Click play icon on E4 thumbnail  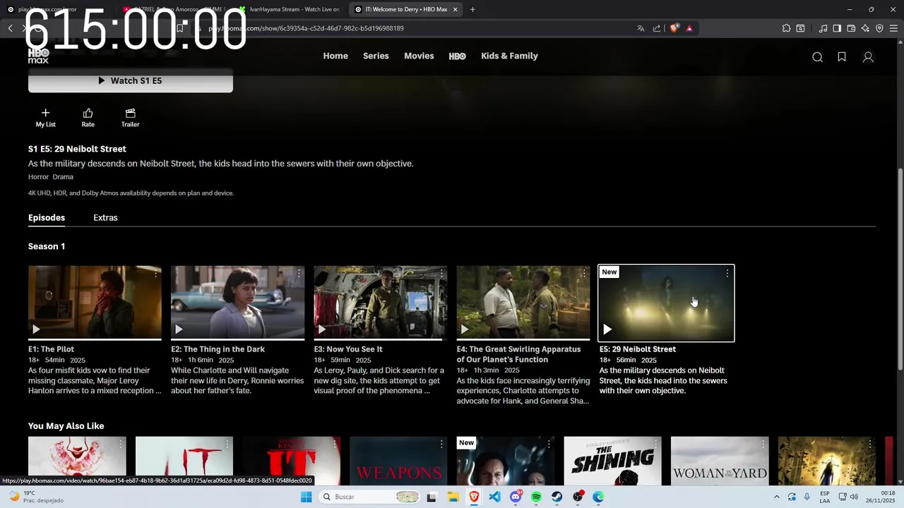(464, 329)
